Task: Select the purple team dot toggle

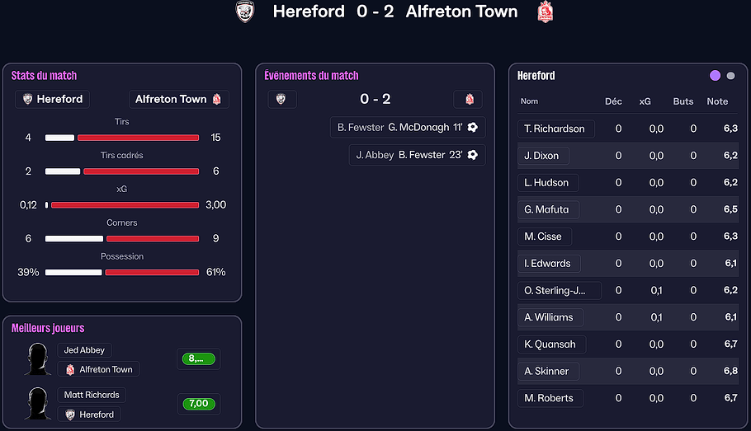Action: 715,76
